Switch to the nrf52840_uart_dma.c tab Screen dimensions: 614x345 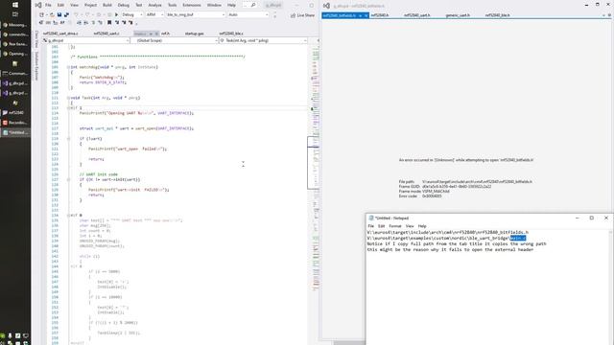tap(60, 34)
